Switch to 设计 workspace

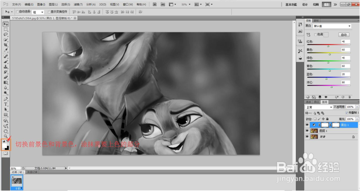305,5
